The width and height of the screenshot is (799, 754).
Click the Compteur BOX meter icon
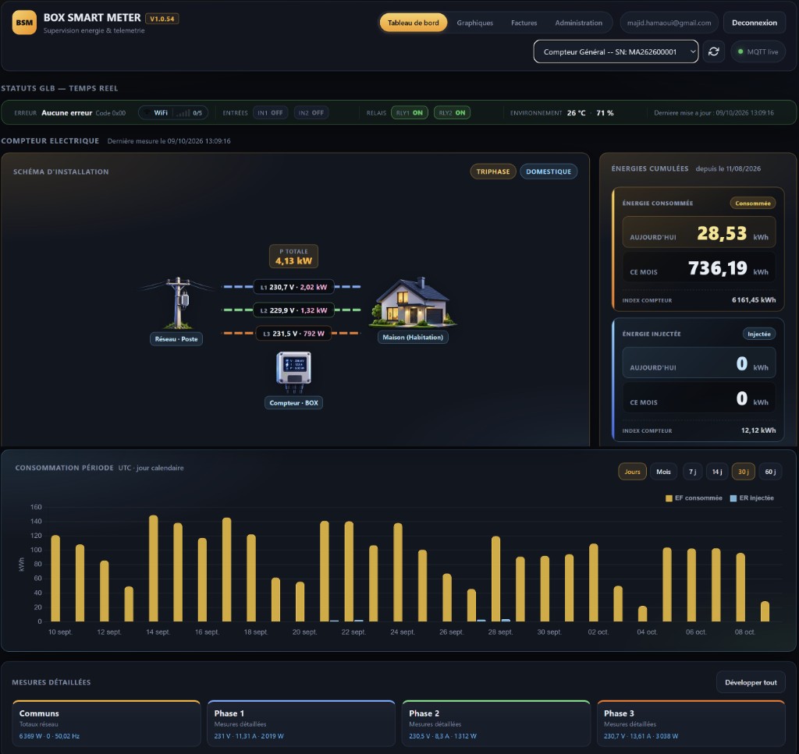[x=293, y=372]
